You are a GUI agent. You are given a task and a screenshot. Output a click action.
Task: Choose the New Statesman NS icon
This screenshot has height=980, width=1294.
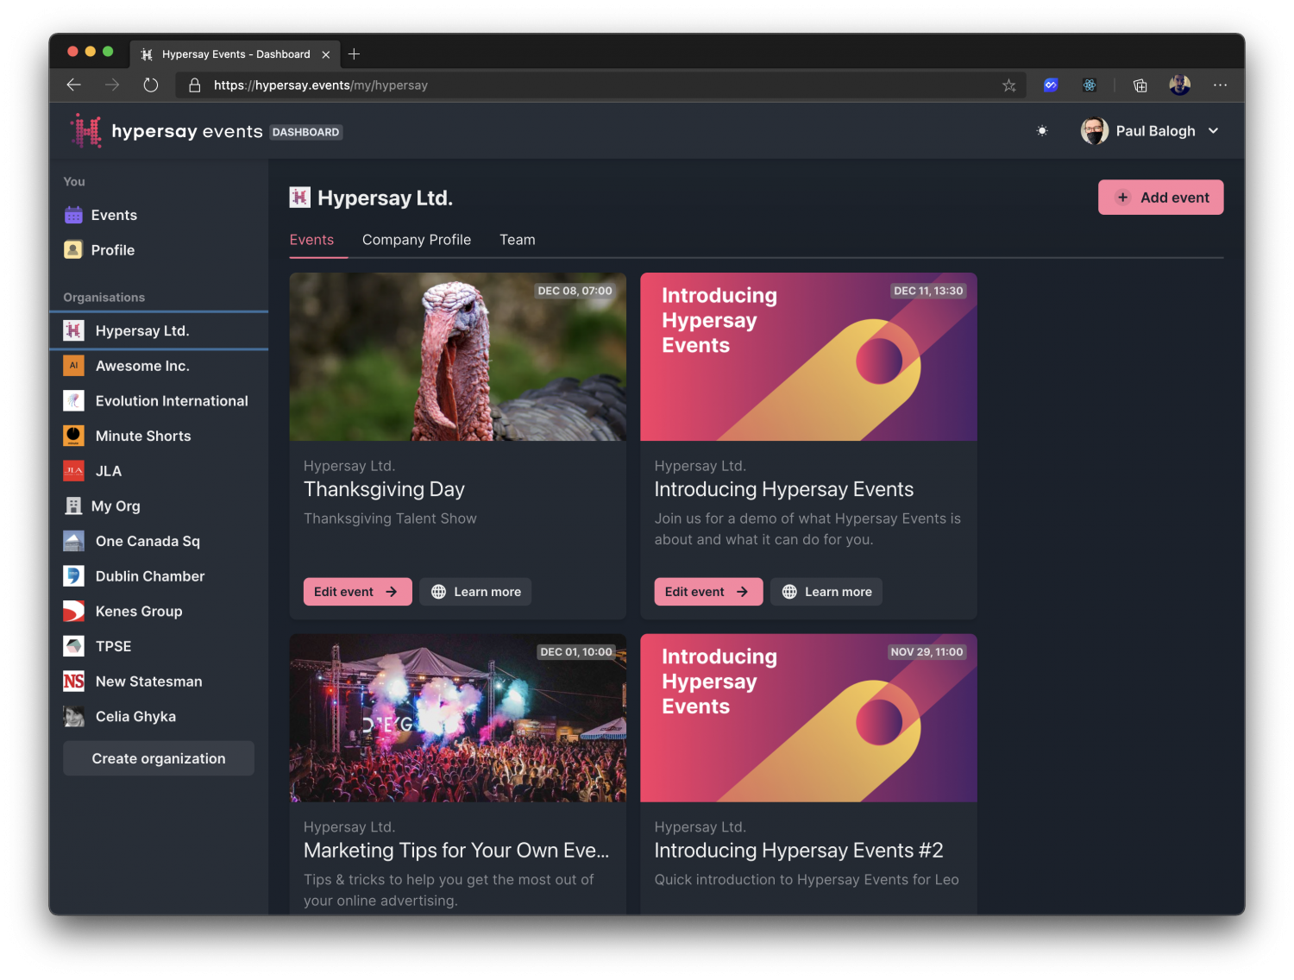pyautogui.click(x=74, y=682)
